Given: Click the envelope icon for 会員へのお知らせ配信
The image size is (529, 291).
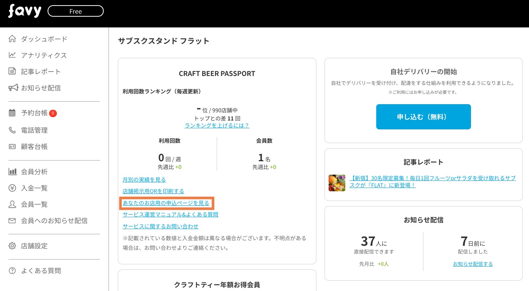Looking at the screenshot, I should 12,221.
